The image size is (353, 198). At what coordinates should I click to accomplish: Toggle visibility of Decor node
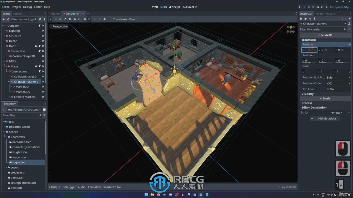pos(43,41)
